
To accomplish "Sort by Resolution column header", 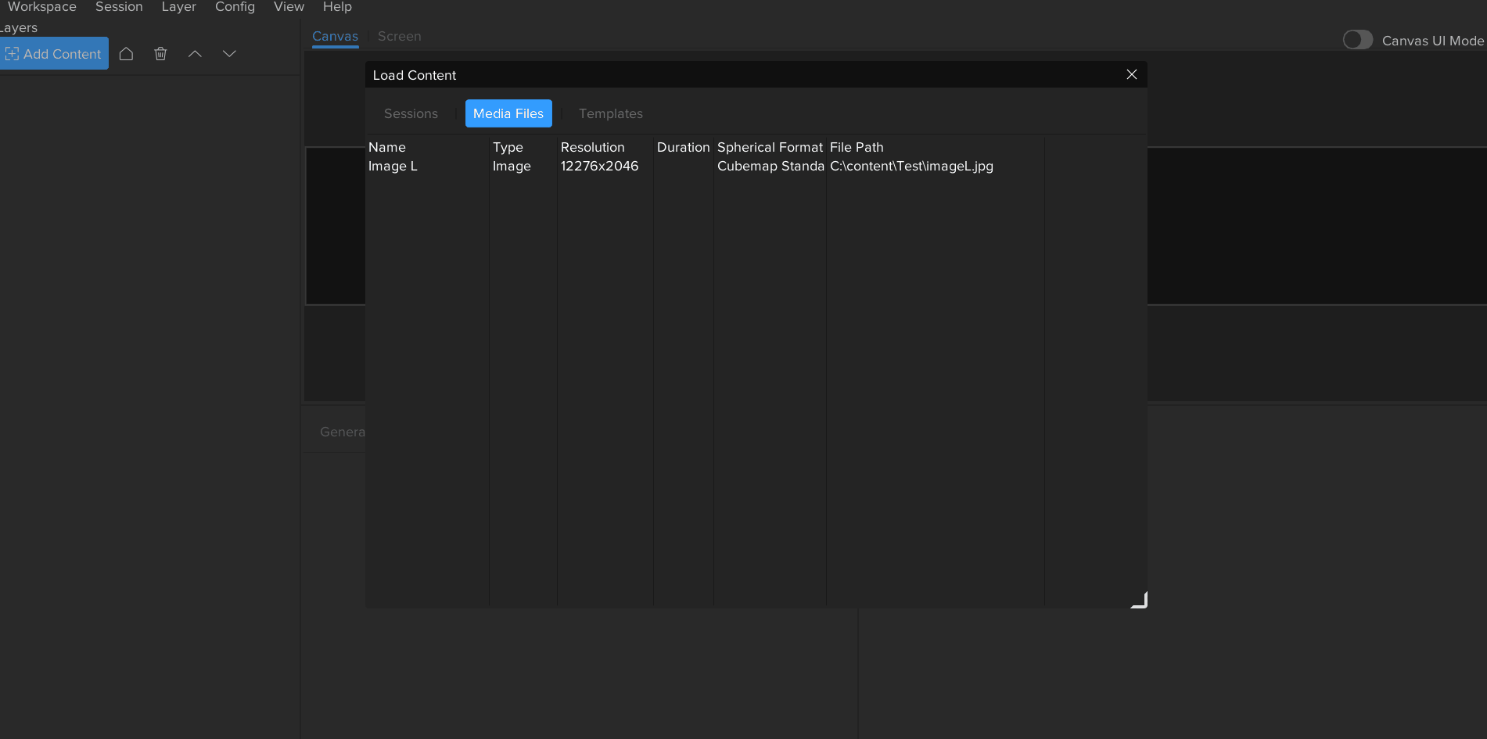I will pyautogui.click(x=592, y=147).
